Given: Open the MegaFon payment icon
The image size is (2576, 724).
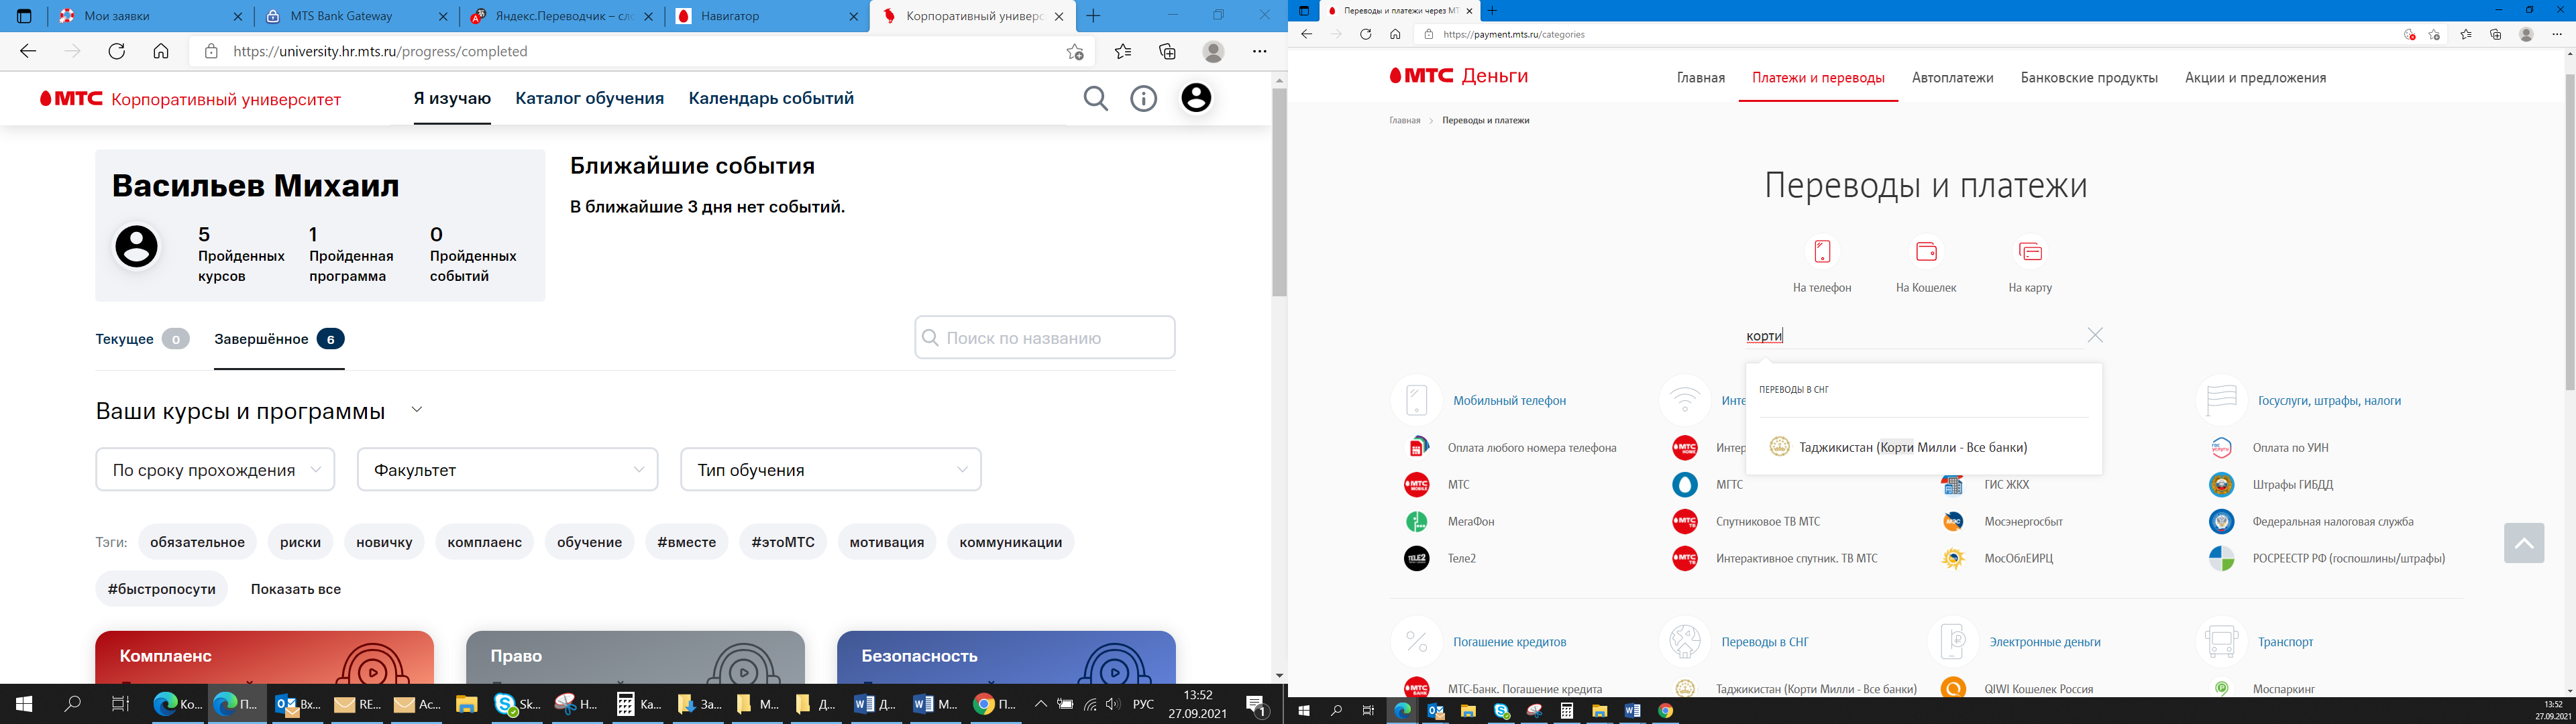Looking at the screenshot, I should [x=1417, y=521].
